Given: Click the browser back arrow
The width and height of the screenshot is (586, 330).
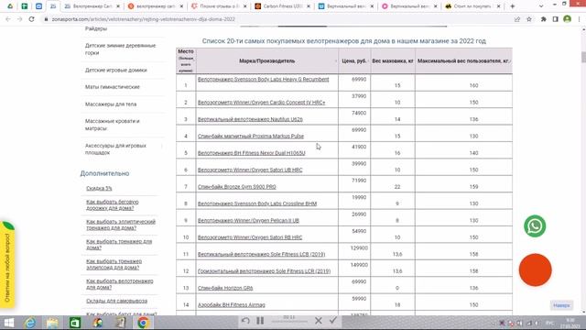Looking at the screenshot, I should pyautogui.click(x=8, y=19).
